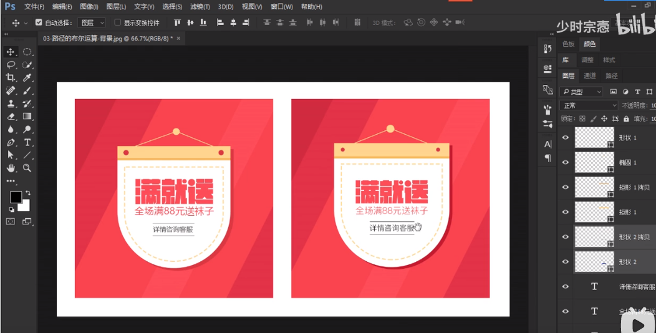The height and width of the screenshot is (333, 656).
Task: Select the Eraser tool
Action: [x=11, y=116]
